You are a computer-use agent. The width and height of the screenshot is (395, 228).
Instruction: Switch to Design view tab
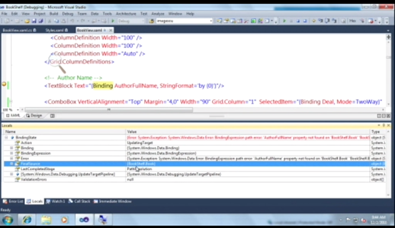[x=34, y=116]
